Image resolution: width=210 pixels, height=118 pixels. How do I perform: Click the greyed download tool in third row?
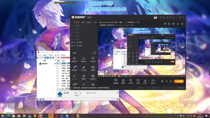point(74,77)
